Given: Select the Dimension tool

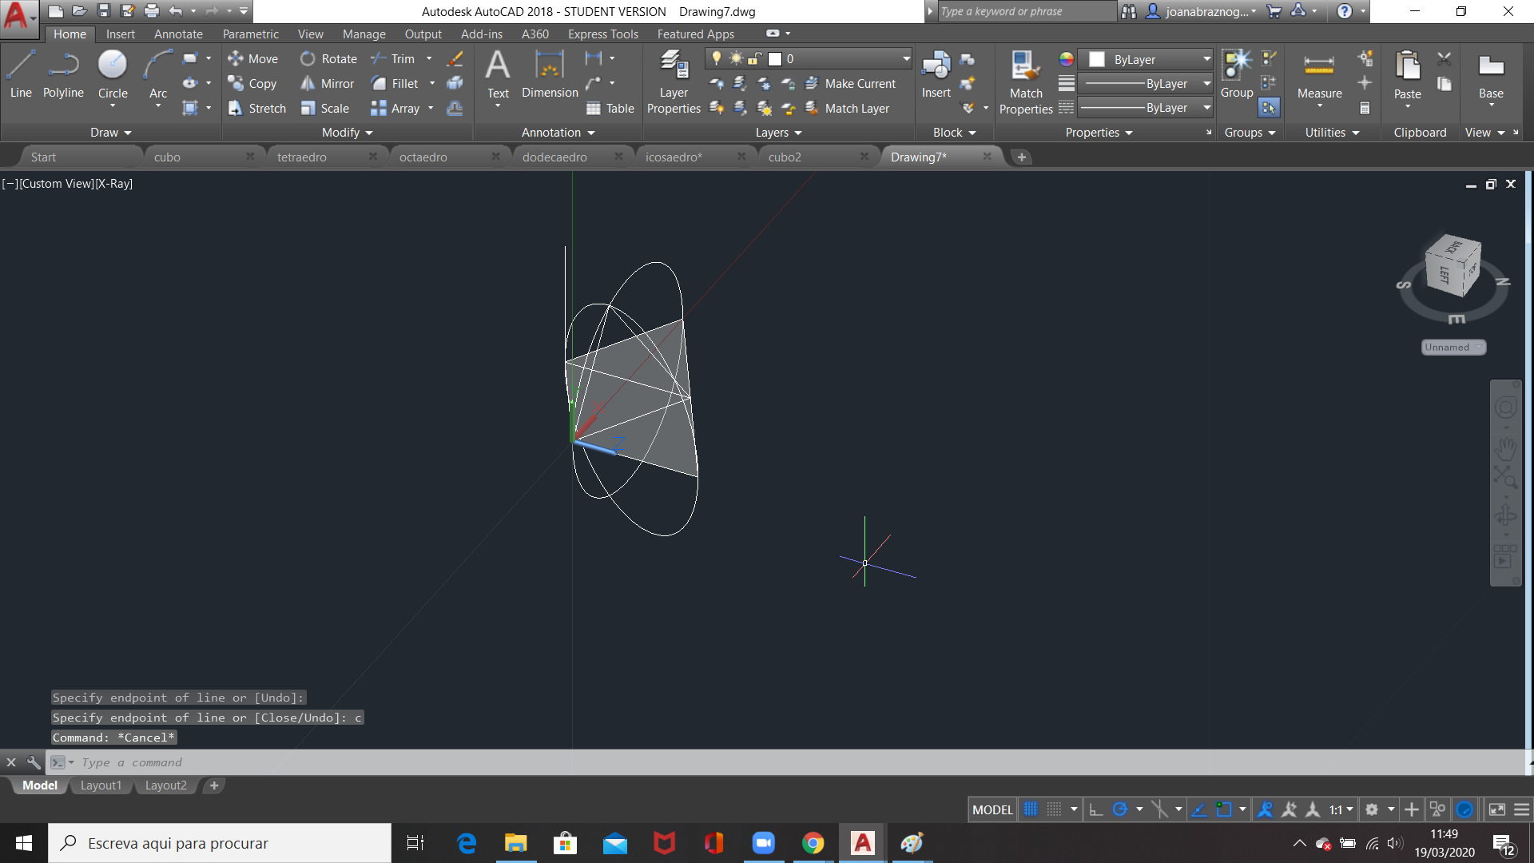Looking at the screenshot, I should [x=550, y=74].
